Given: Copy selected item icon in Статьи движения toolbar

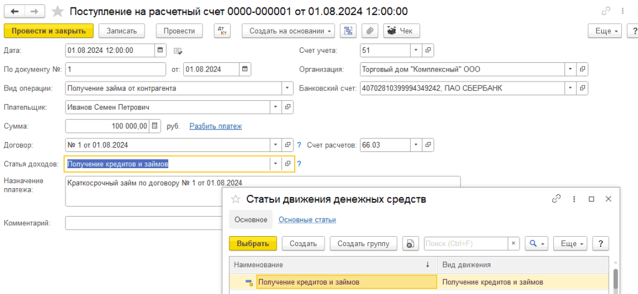Looking at the screenshot, I should [x=411, y=244].
